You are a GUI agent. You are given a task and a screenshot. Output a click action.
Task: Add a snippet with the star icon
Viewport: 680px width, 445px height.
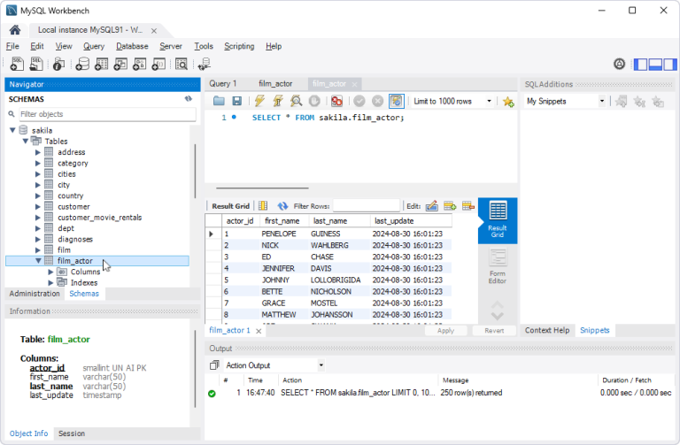pyautogui.click(x=507, y=102)
